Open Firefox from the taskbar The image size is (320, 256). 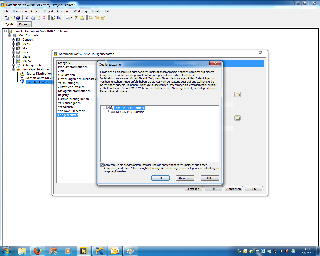[x=38, y=251]
